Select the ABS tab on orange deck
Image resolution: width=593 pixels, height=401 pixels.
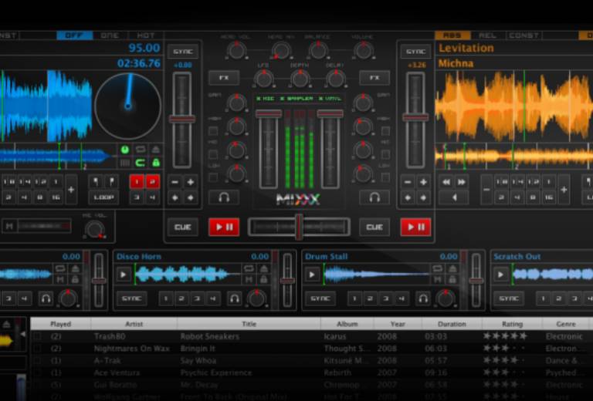point(452,35)
